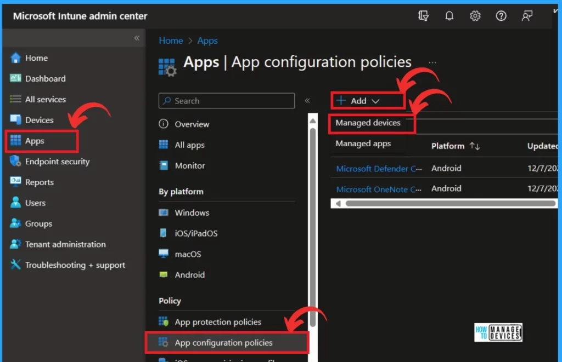Click the iOS/iPadOS platform icon
Viewport: 562px width, 362px height.
(163, 233)
